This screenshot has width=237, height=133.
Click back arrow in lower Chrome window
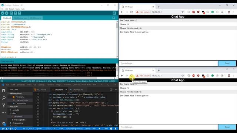122,75
